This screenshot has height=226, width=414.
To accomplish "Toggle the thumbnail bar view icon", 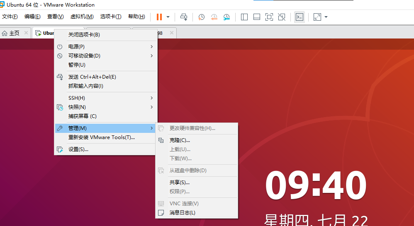I will (x=257, y=17).
